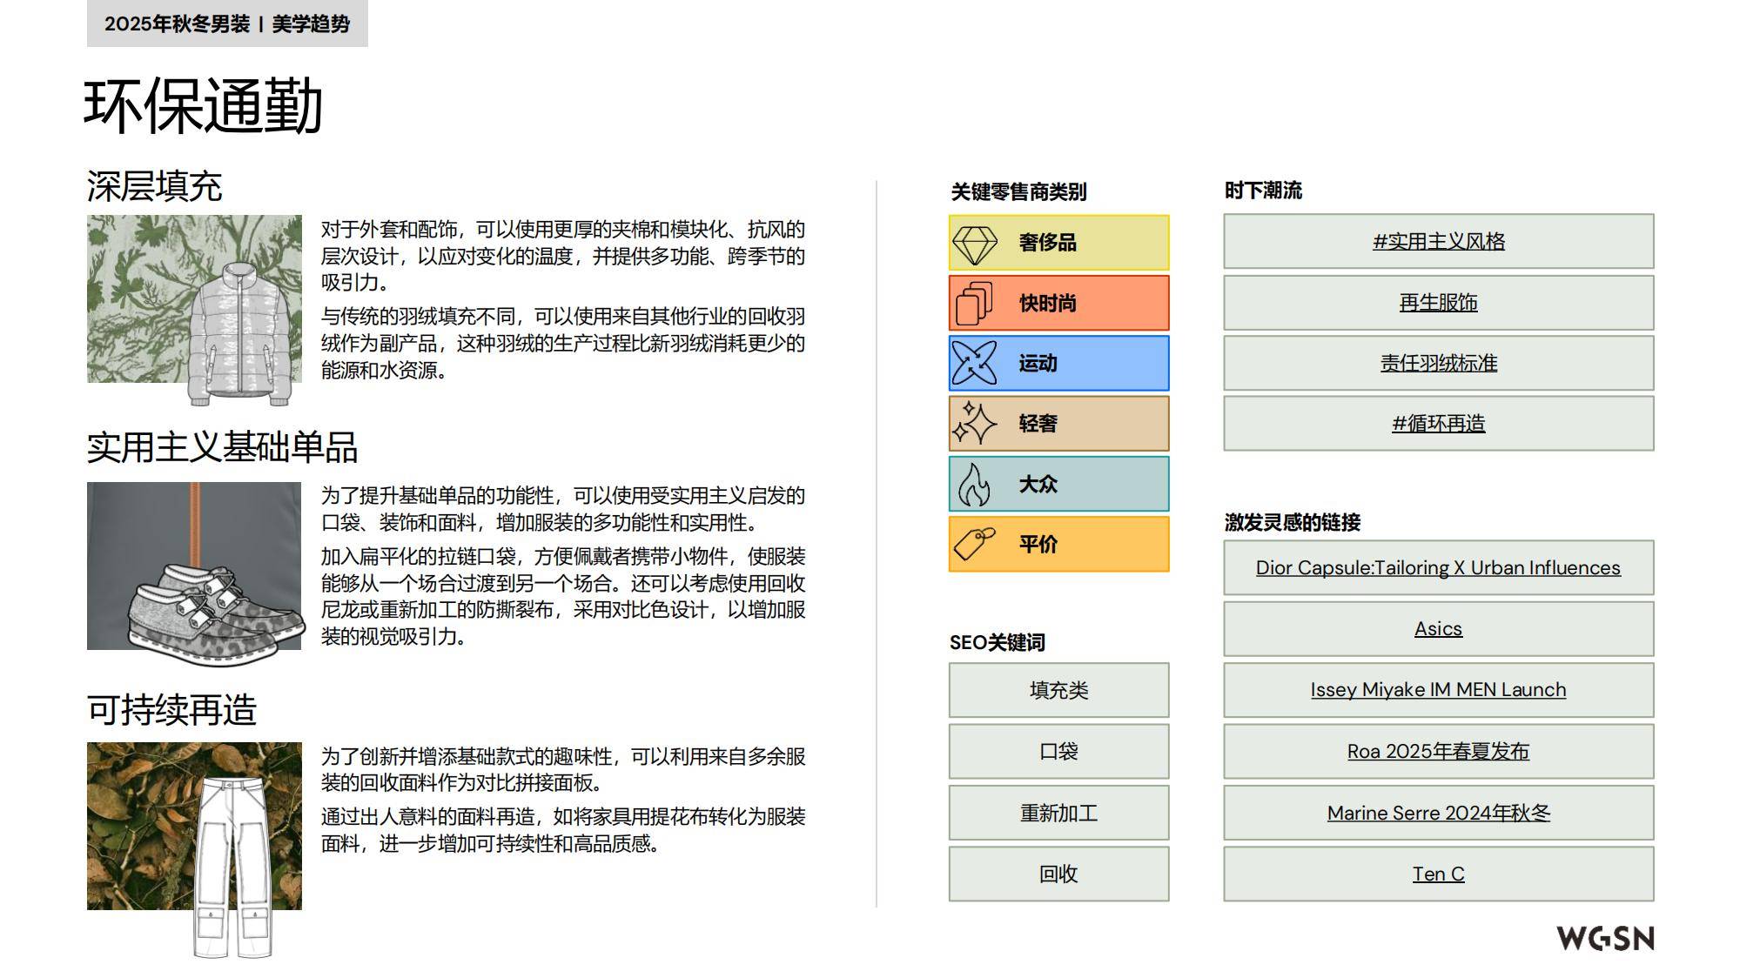Click paragraph starting 通过出人意料的面料再造
Image resolution: width=1740 pixels, height=978 pixels.
[x=562, y=830]
